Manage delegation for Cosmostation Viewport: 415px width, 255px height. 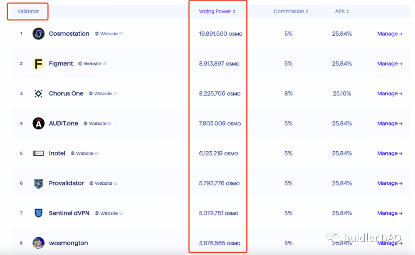[x=390, y=33]
